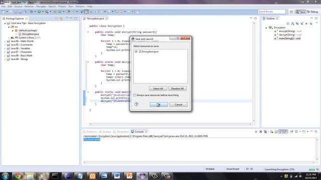
Task: Click the New toolbar icon
Action: coord(4,12)
